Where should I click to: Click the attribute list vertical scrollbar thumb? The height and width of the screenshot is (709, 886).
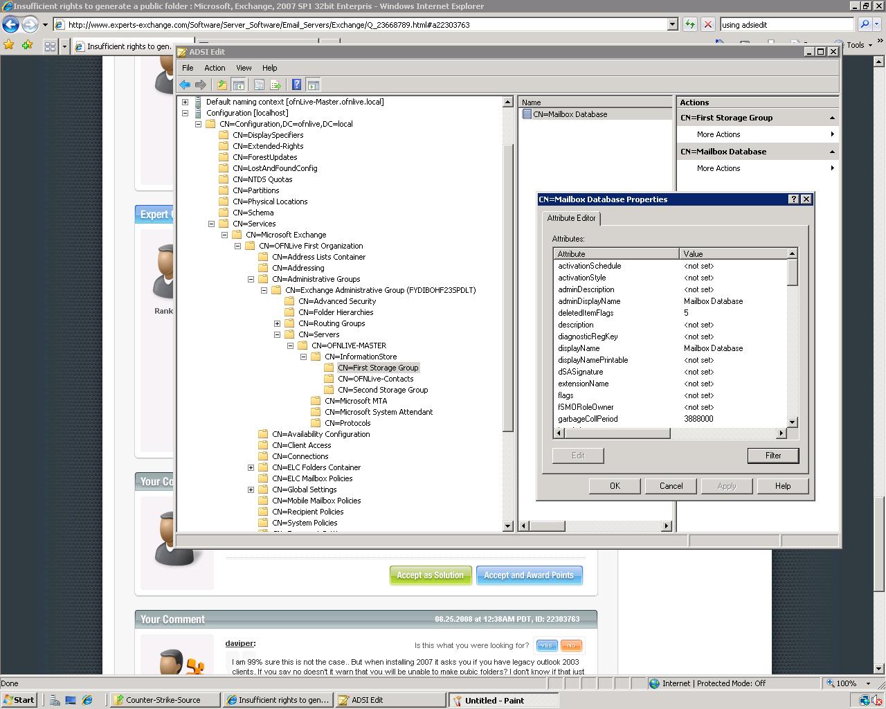(793, 272)
